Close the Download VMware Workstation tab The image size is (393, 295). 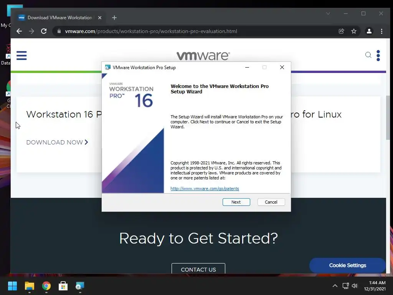99,18
